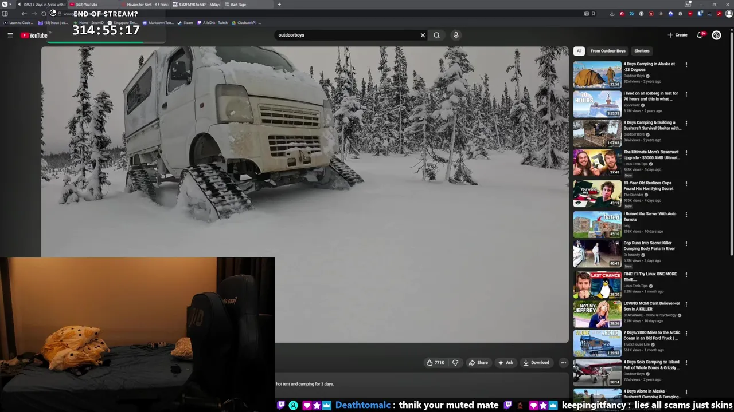Open 4 Days Solo Camping on Island thumbnail

tap(597, 373)
